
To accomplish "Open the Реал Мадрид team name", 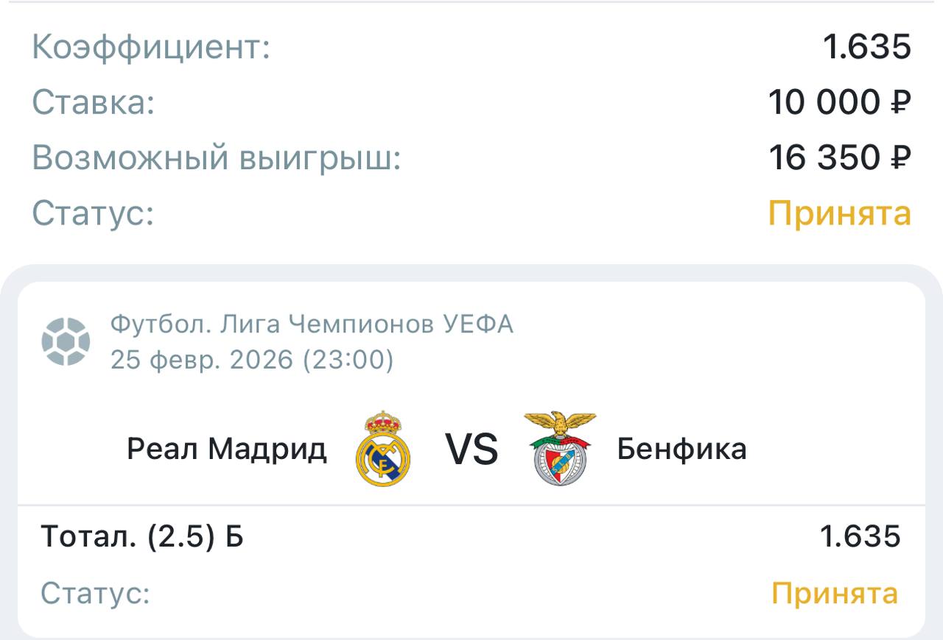I will (x=226, y=448).
